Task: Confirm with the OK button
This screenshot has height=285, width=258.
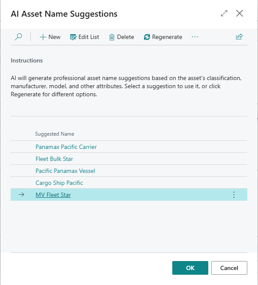Action: pyautogui.click(x=190, y=268)
